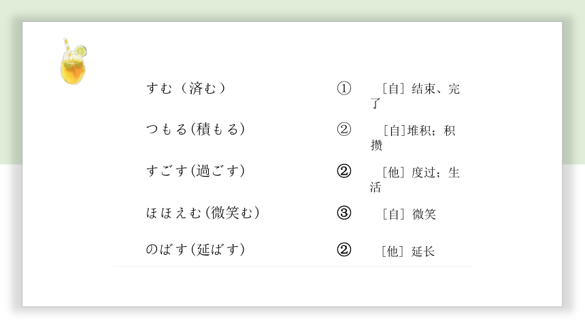Click circled ② beside のばす
Viewport: 585px width, 329px height.
344,249
